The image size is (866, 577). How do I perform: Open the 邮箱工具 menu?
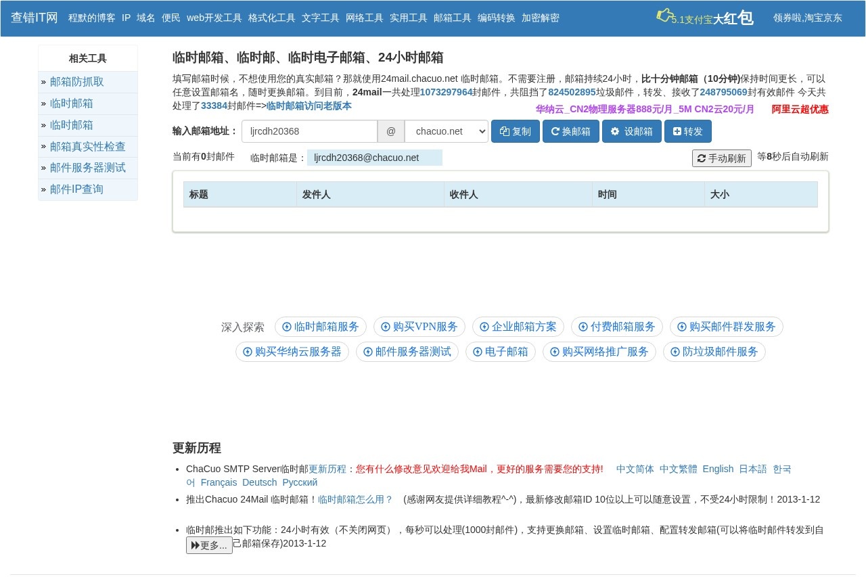click(x=452, y=18)
